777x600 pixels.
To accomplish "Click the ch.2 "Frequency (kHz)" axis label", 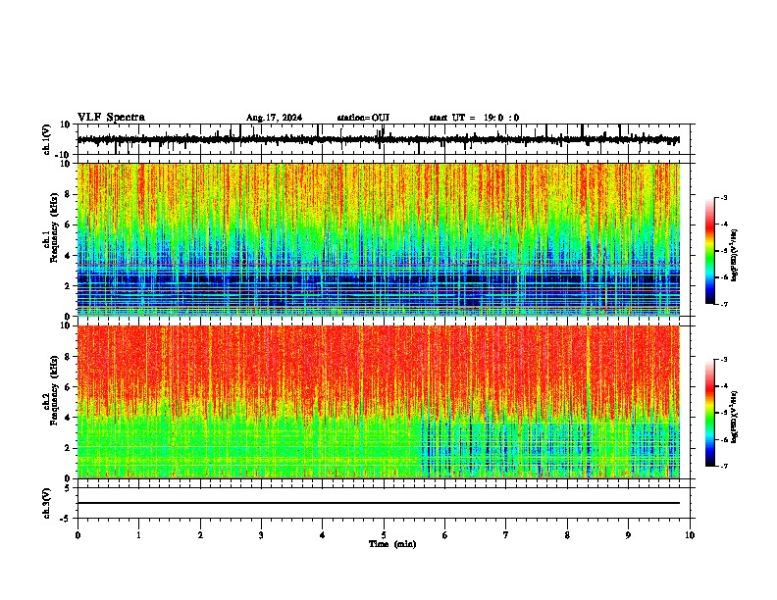I will click(54, 390).
